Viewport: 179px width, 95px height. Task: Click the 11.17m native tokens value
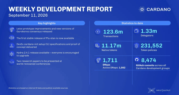pyautogui.click(x=111, y=46)
